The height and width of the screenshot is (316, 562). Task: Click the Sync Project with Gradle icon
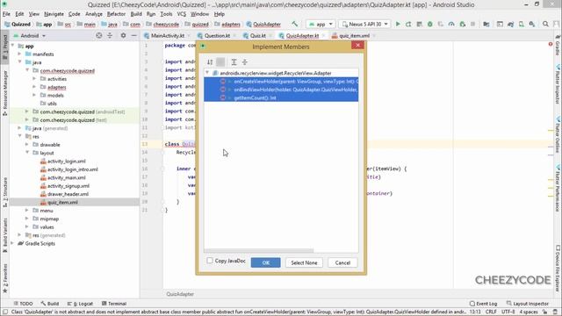pos(510,24)
